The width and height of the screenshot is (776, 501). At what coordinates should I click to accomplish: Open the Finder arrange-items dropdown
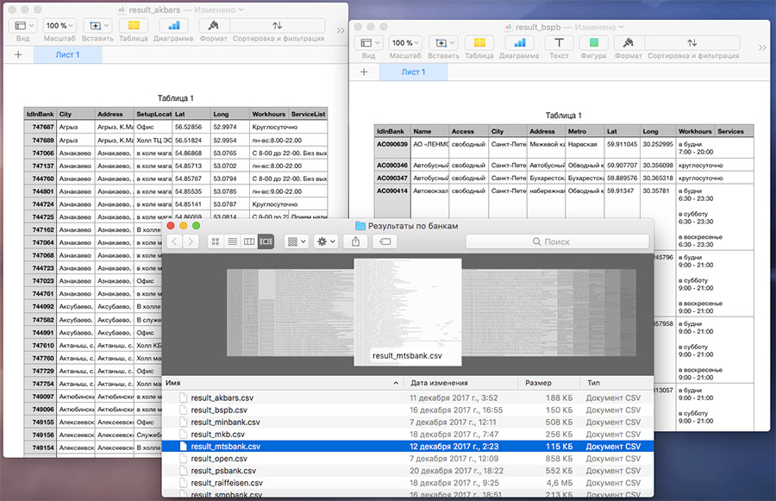pyautogui.click(x=297, y=241)
